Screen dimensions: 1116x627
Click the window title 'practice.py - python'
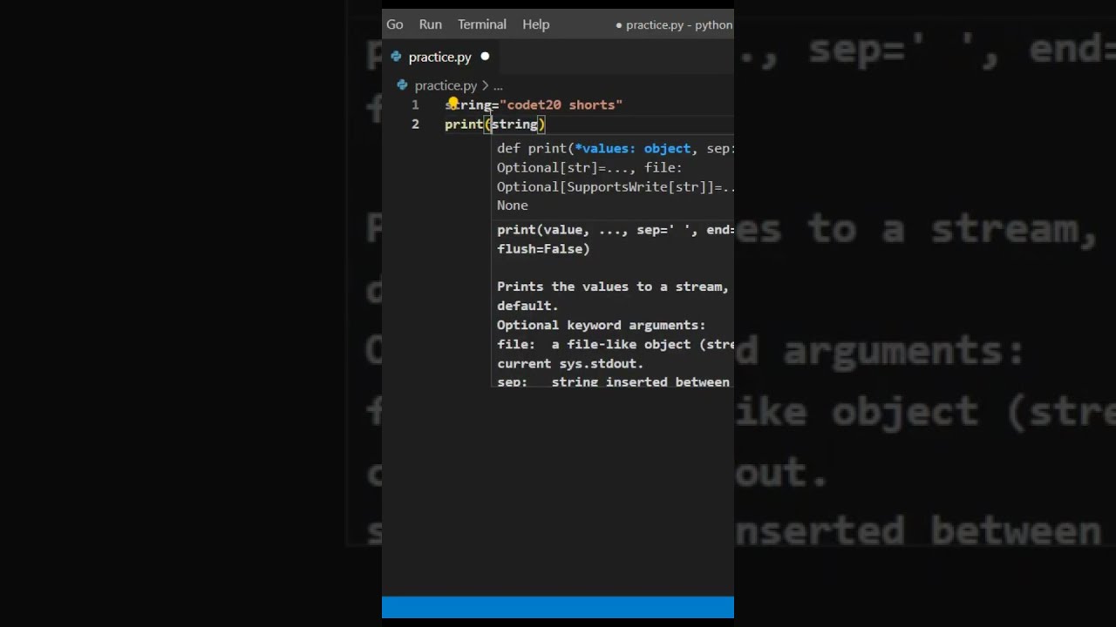point(678,24)
